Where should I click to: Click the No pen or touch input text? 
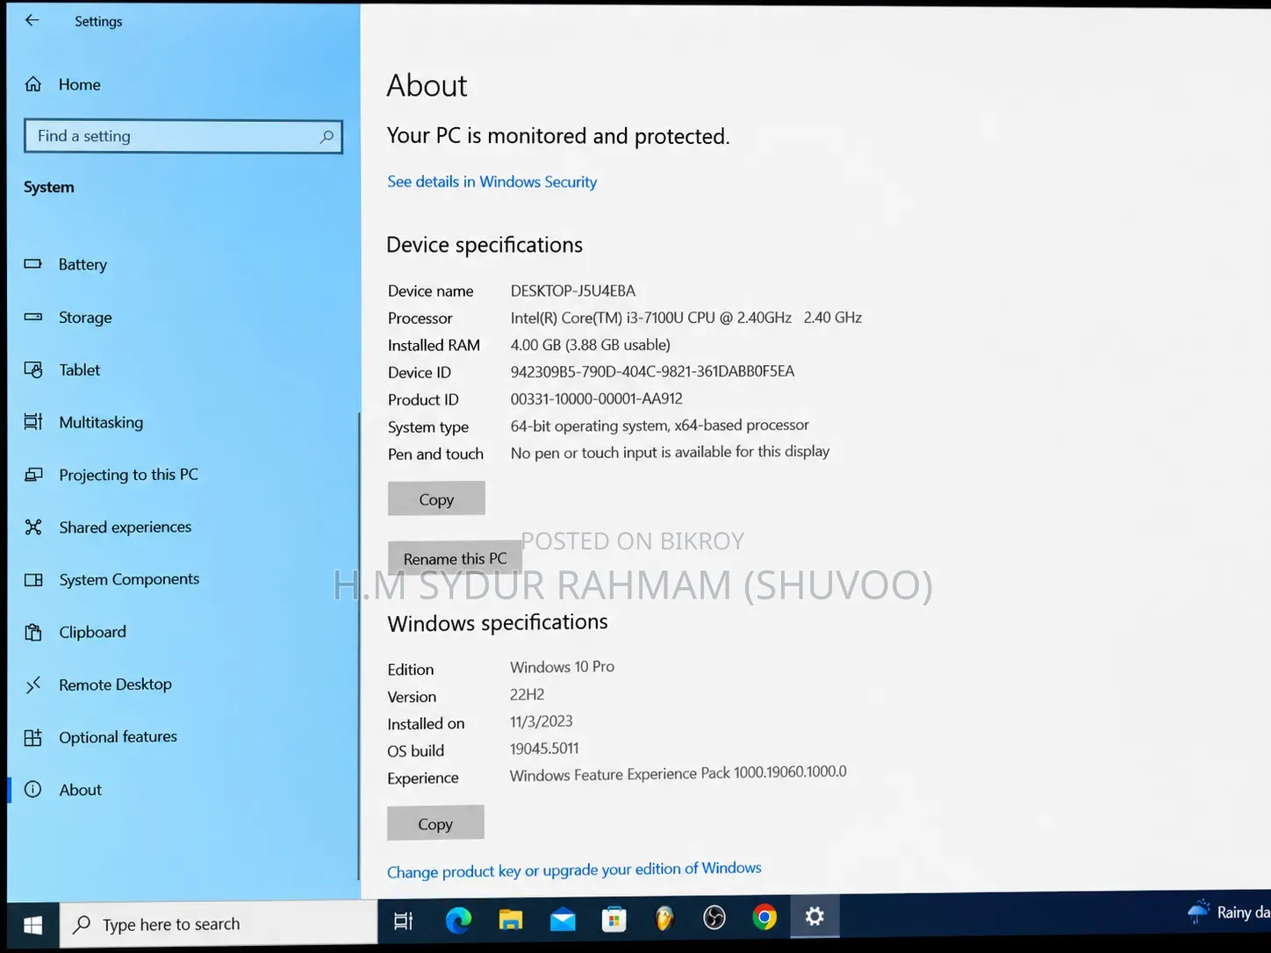pos(670,452)
